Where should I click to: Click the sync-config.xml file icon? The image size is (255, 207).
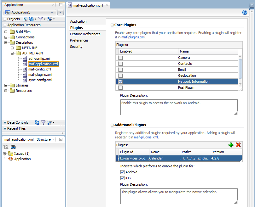[25, 80]
